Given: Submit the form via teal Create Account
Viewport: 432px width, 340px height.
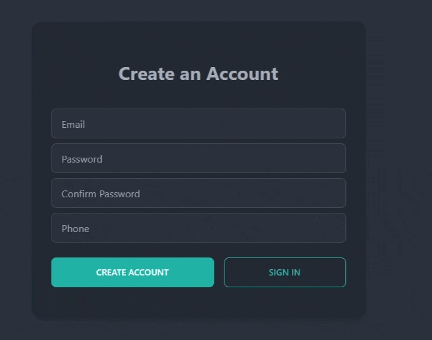Looking at the screenshot, I should (x=132, y=272).
